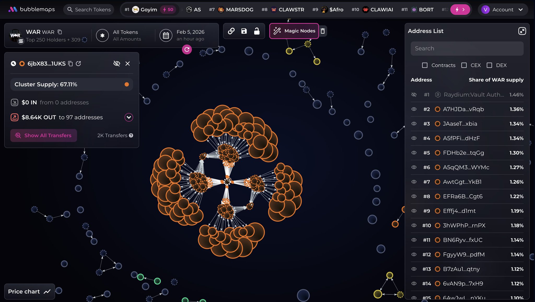Hide address #2 A7HJDa...vRqb eye icon
Viewport: 535px width, 302px height.
pos(414,109)
